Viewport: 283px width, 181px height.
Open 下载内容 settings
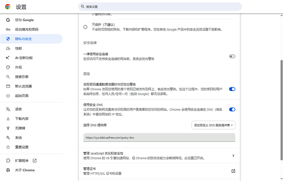(x=22, y=119)
